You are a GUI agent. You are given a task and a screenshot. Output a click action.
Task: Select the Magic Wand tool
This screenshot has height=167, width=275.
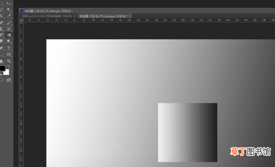point(9,10)
